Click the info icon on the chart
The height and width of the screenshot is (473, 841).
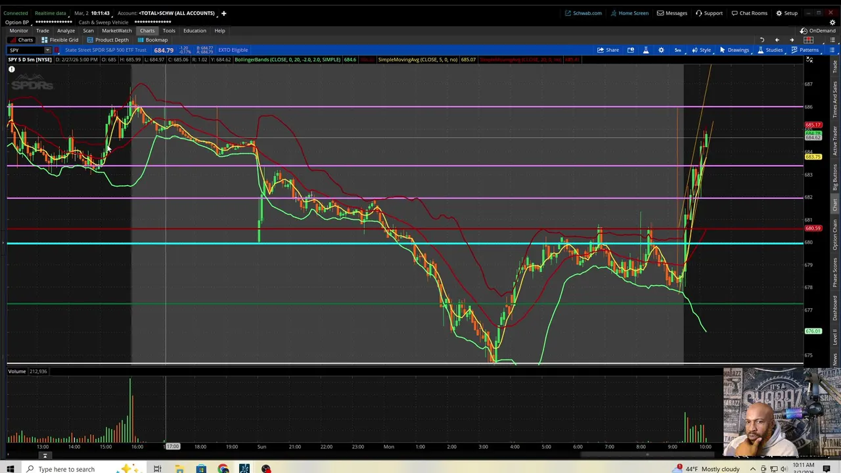click(12, 69)
